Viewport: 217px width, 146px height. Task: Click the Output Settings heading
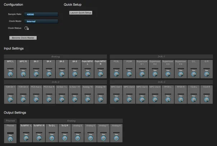click(x=15, y=112)
